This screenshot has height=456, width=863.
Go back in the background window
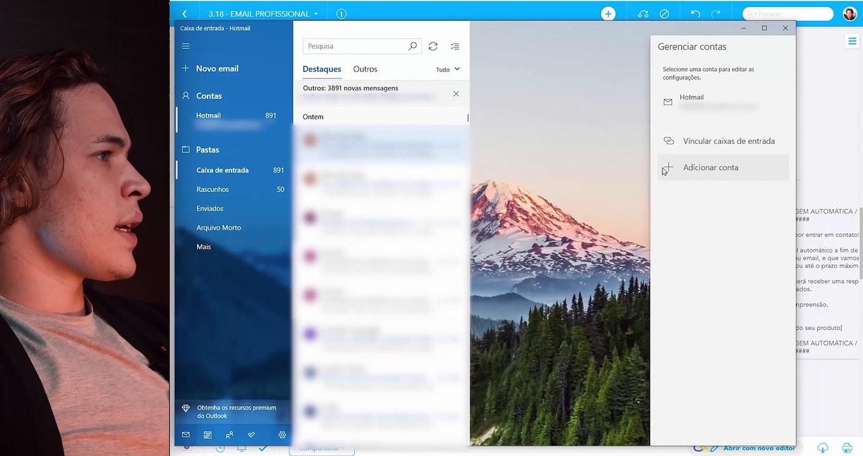click(185, 13)
